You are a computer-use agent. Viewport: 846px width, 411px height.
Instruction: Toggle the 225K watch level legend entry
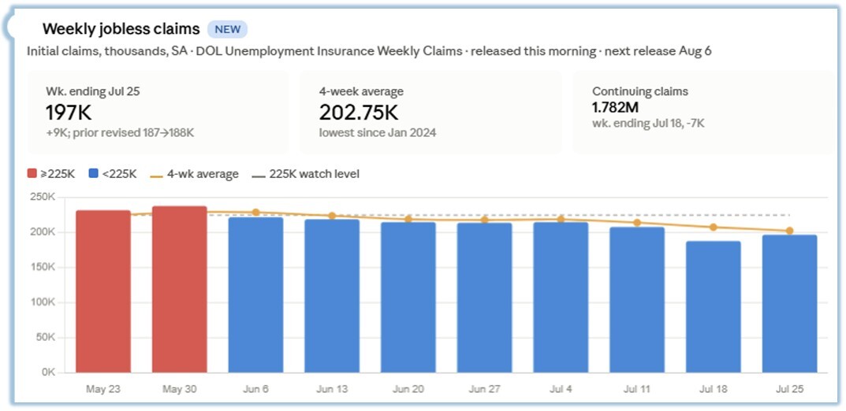(307, 174)
